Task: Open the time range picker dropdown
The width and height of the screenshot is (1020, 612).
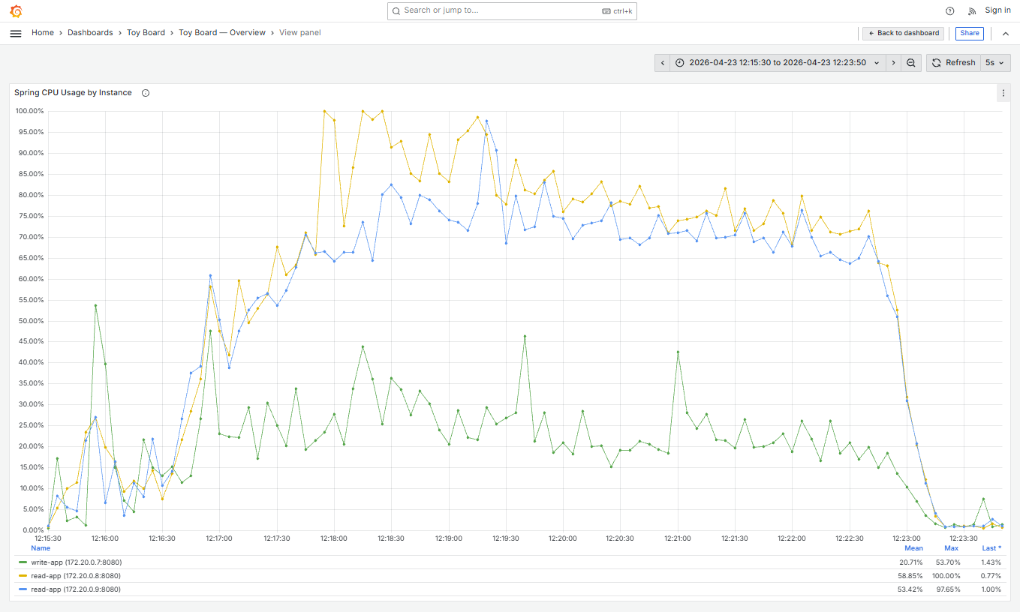Action: pyautogui.click(x=778, y=63)
